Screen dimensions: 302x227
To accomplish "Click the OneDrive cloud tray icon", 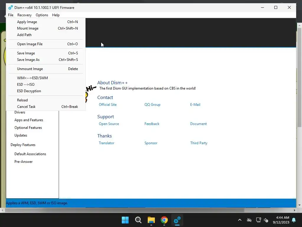I will 249,220.
